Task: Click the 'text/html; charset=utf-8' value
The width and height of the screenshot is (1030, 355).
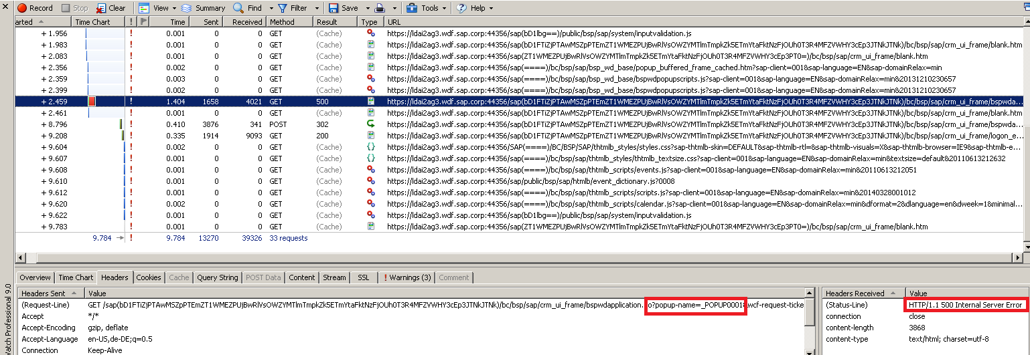Action: pos(948,339)
